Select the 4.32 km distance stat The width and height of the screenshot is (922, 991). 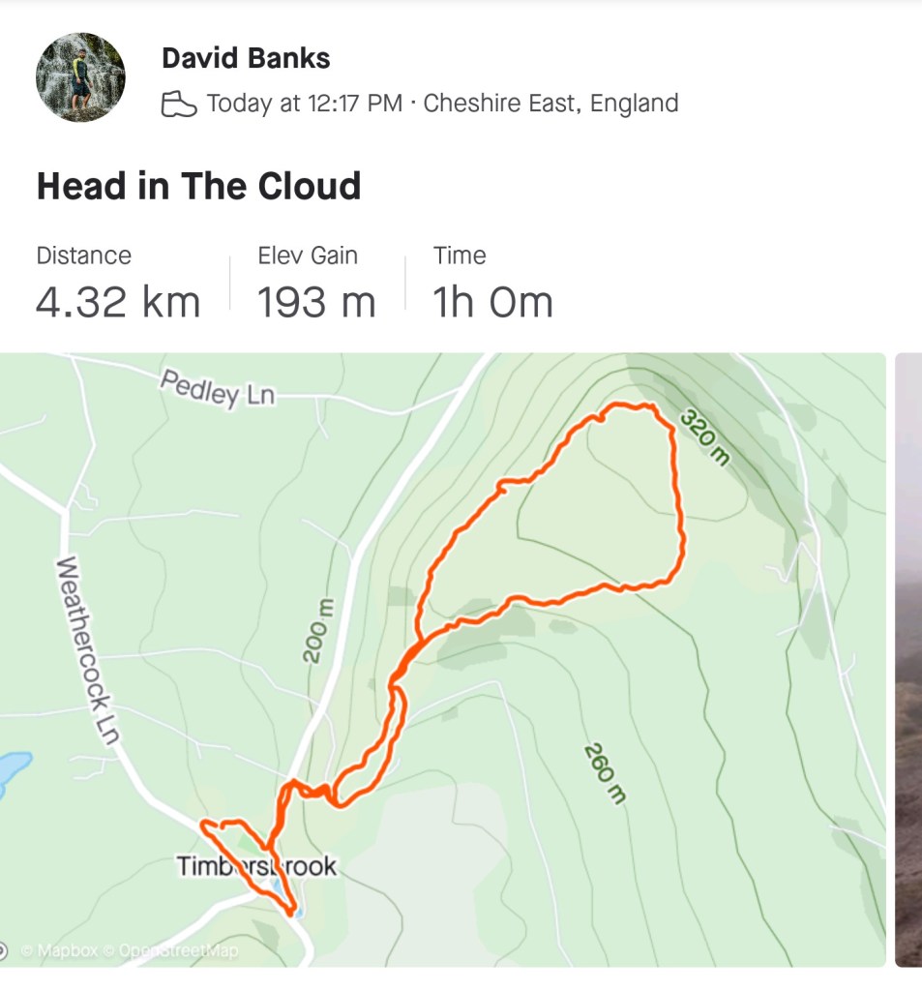[x=118, y=302]
